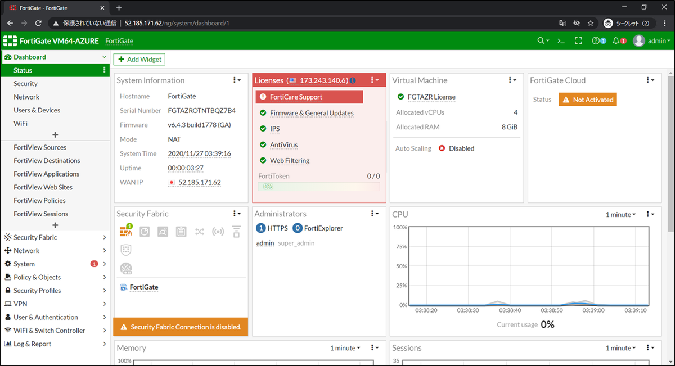Click the grey pie chart Fabric icon
675x366 pixels.
click(145, 231)
